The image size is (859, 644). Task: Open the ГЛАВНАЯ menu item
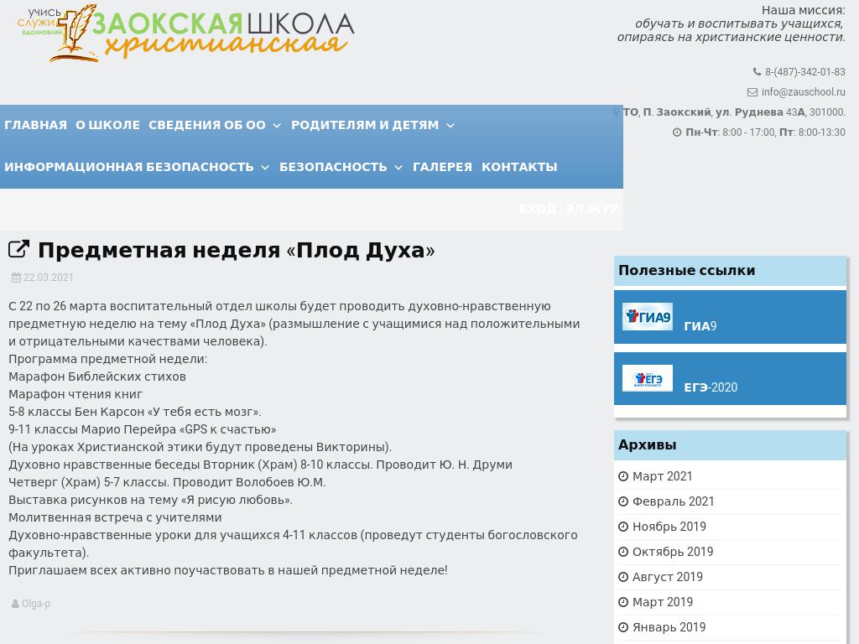tap(35, 125)
